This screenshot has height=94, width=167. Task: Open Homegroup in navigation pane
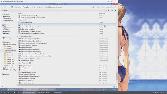[8, 38]
